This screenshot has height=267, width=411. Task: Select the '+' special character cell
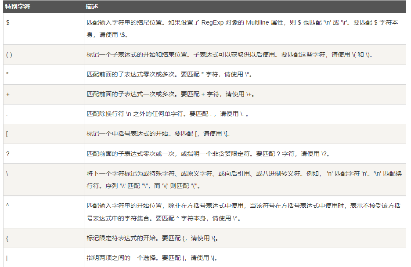pos(43,94)
